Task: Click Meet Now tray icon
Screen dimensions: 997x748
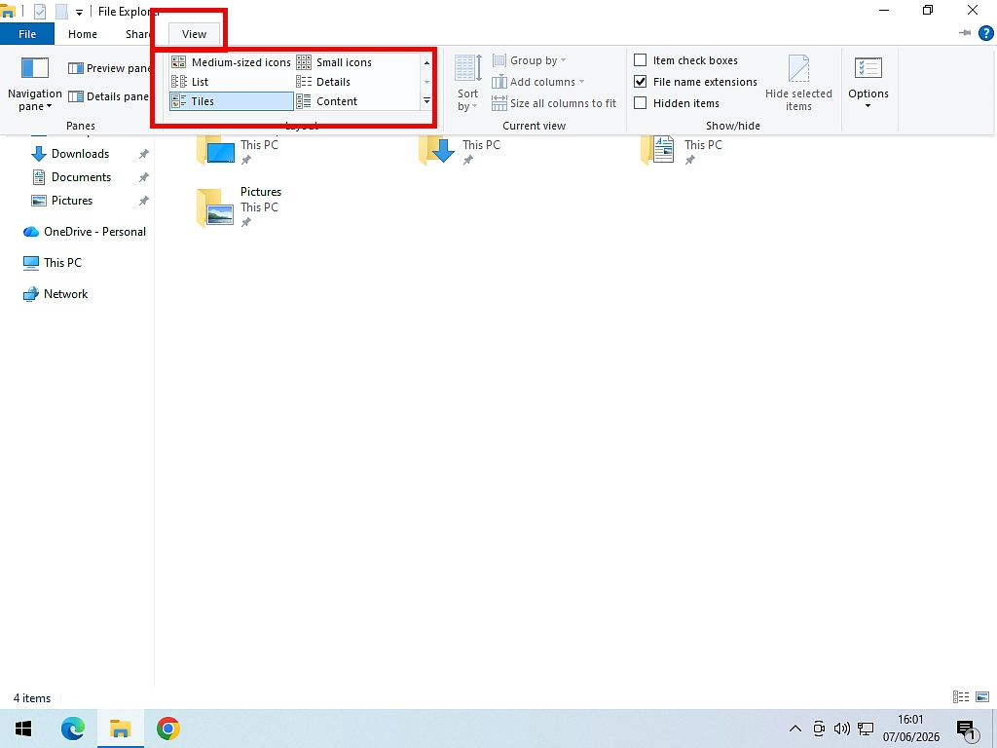Action: point(819,729)
